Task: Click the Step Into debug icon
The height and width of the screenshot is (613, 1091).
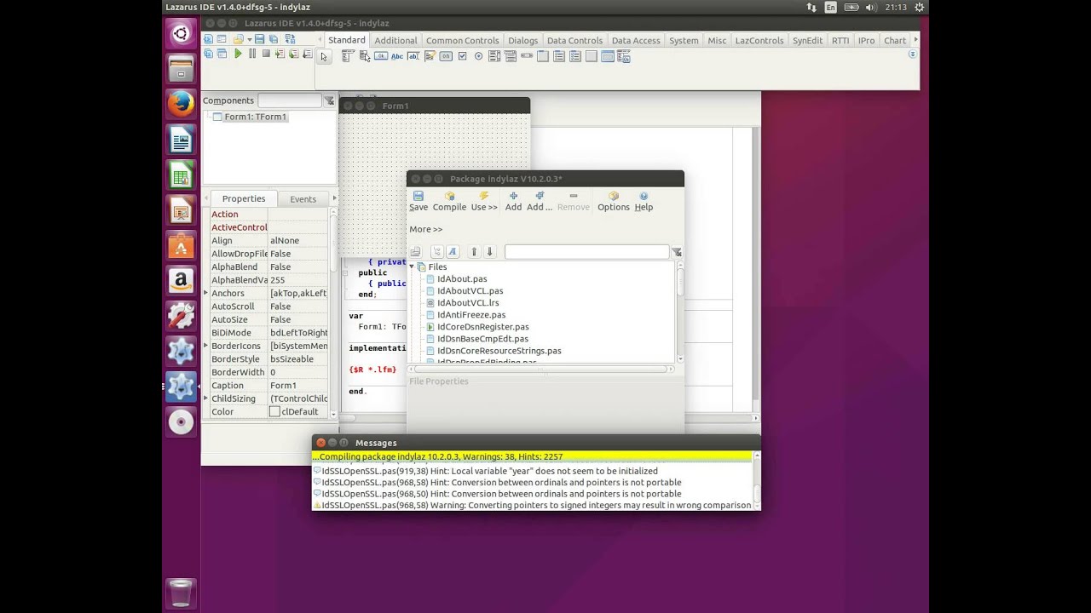Action: (280, 54)
